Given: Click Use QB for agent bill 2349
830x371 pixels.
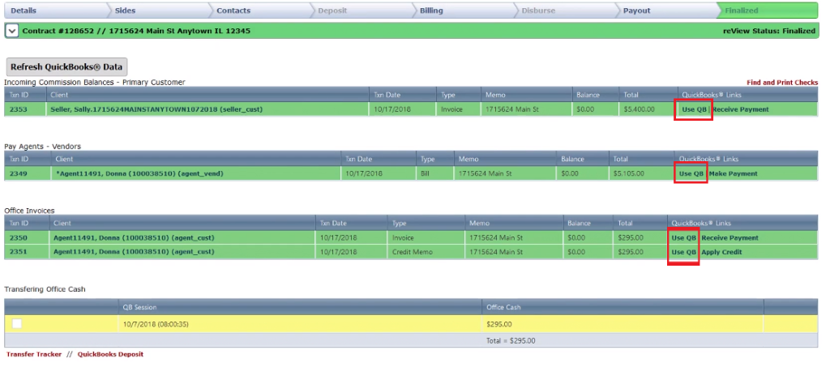Looking at the screenshot, I should point(691,173).
